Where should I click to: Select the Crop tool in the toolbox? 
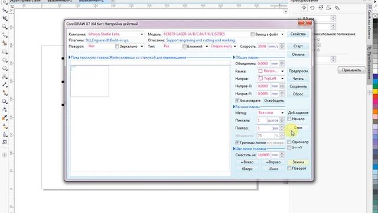4,18
